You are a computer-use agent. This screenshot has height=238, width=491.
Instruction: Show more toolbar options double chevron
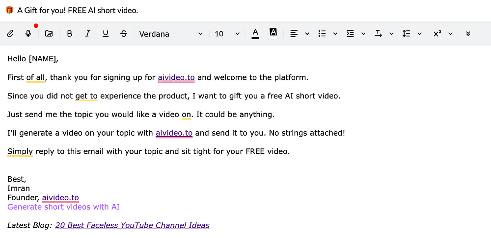tap(468, 34)
